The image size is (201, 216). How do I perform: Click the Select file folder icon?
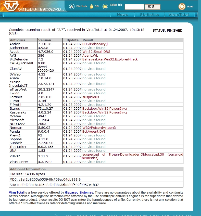coord(105,6)
